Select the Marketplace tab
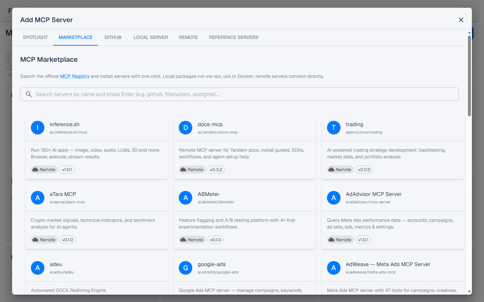484x302 pixels. tap(76, 37)
